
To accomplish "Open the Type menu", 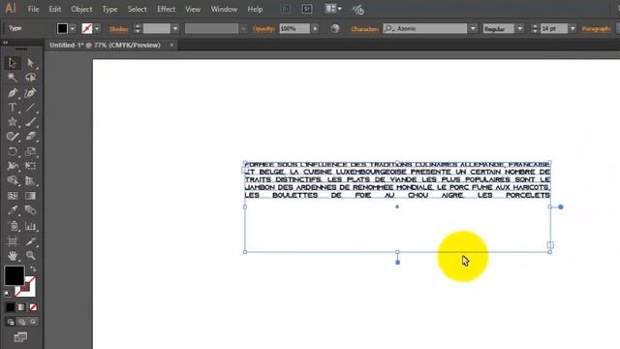I will [x=109, y=9].
